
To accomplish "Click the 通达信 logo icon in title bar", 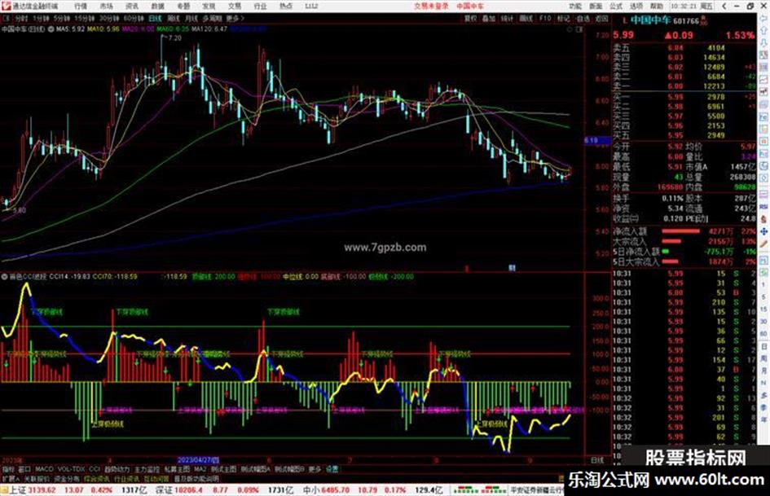I will click(x=6, y=6).
